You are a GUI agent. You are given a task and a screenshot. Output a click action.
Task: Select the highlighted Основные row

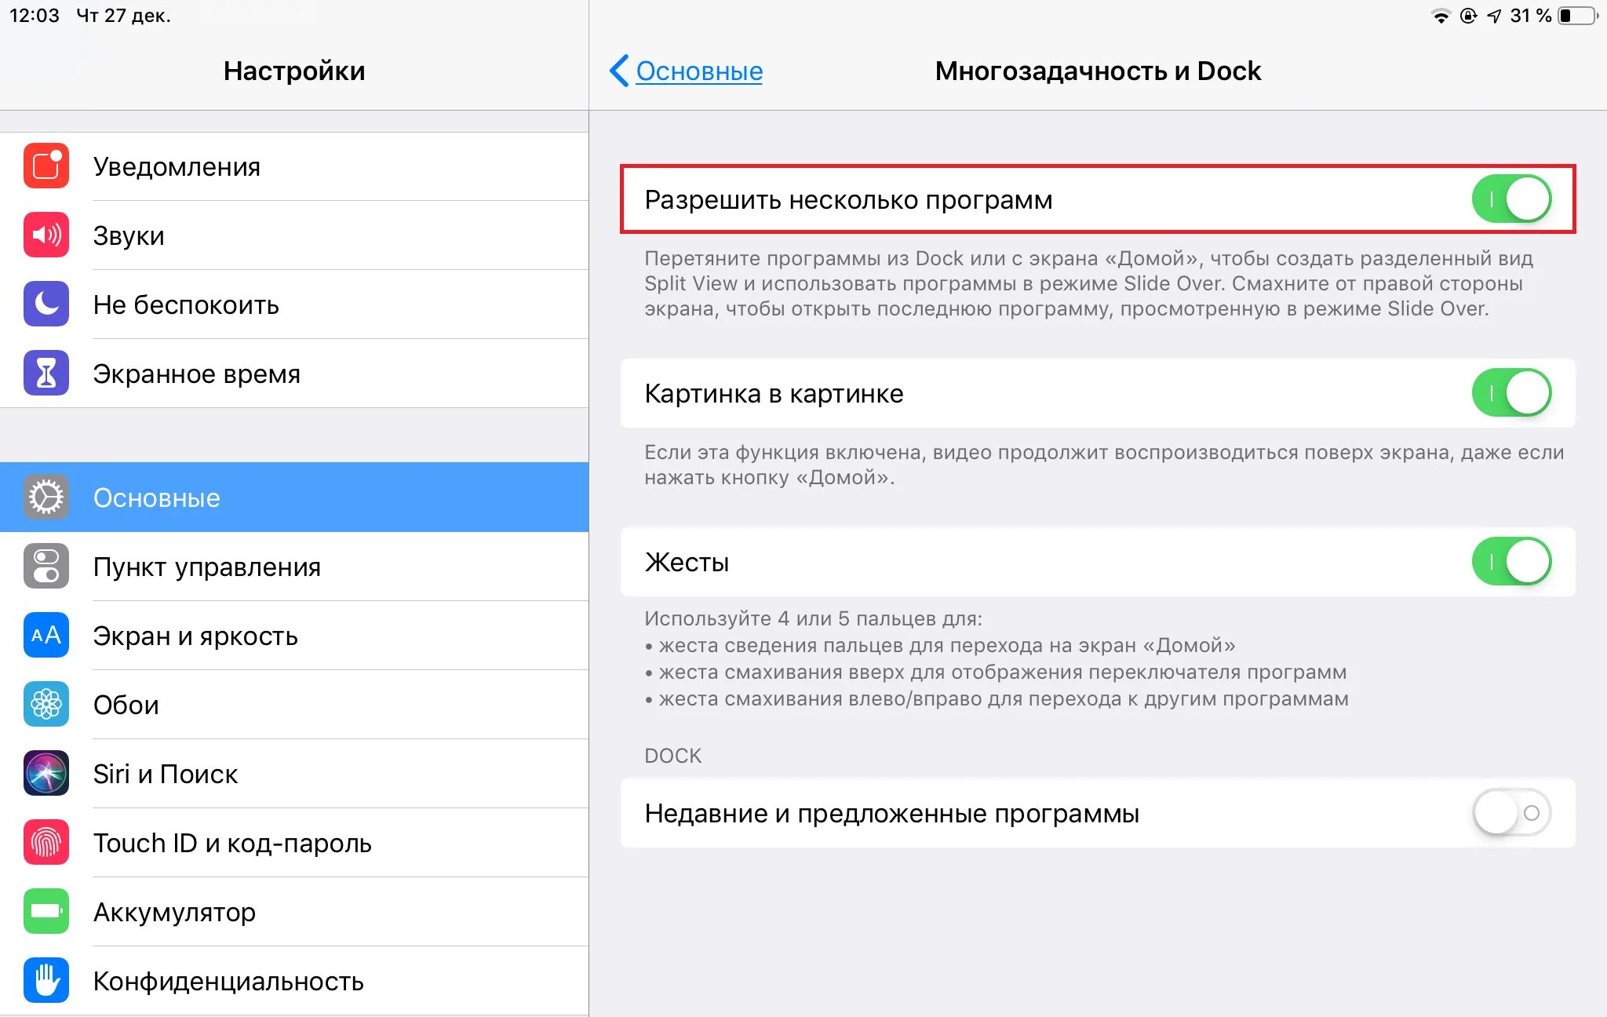(294, 498)
